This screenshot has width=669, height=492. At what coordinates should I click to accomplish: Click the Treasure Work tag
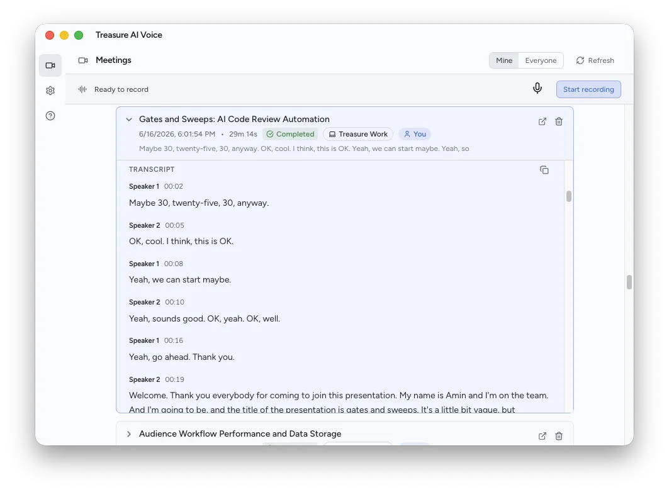click(358, 134)
